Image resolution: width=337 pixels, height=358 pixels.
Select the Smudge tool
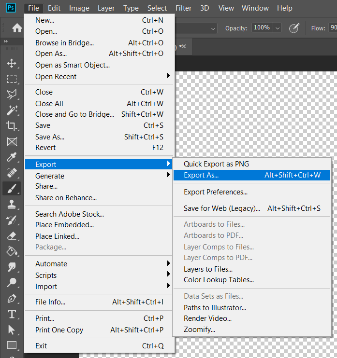tap(12, 267)
